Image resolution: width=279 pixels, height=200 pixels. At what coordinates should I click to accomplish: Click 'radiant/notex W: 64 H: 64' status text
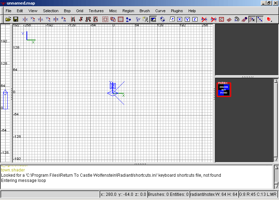[214, 194]
